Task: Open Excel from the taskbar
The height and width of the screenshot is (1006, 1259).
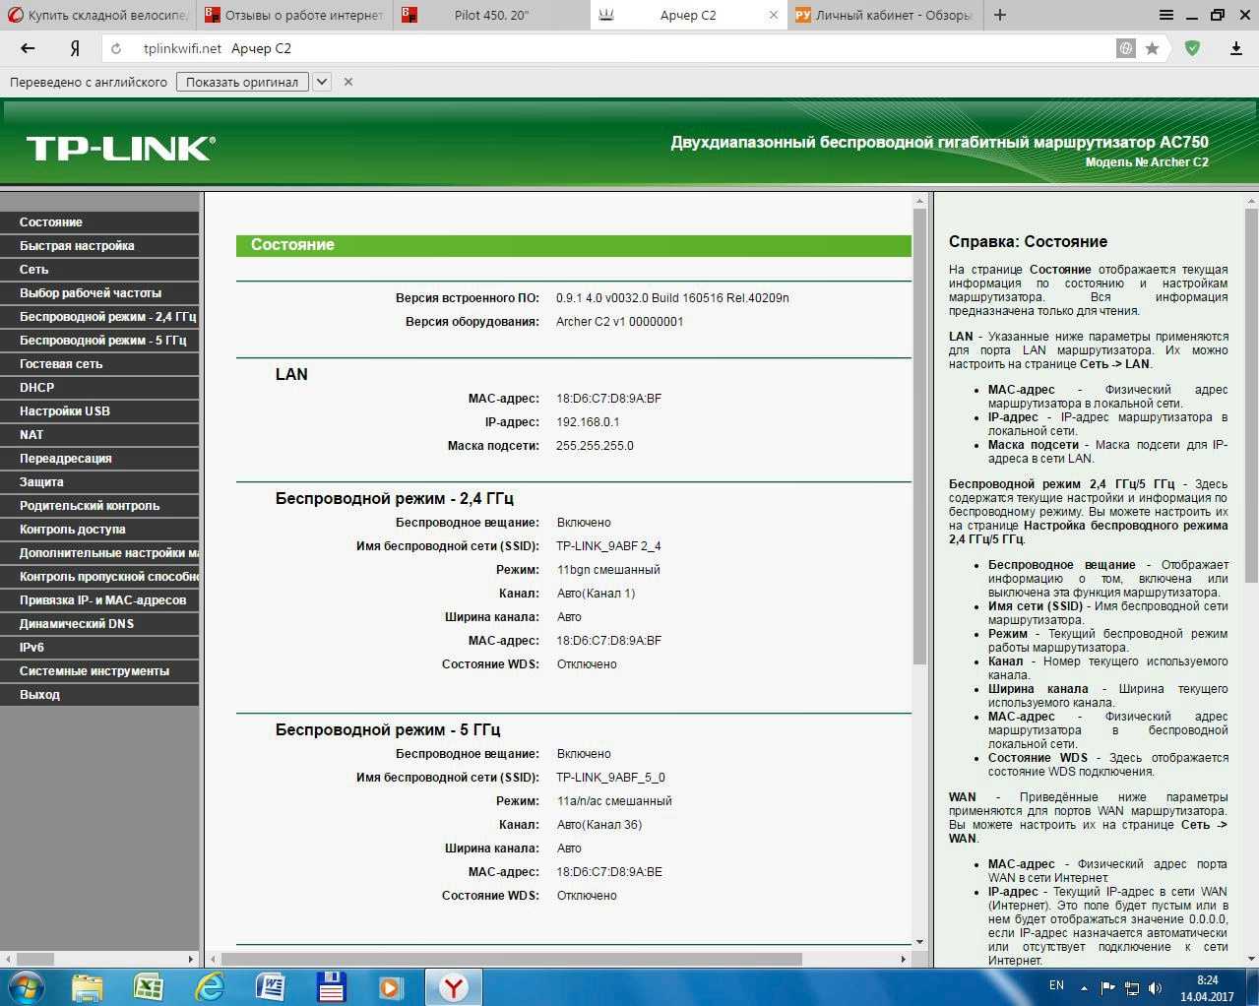Action: [149, 986]
